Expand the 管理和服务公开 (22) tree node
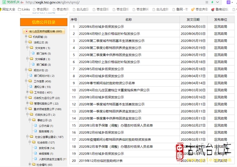Viewport: 237px width, 167px height. point(27,103)
